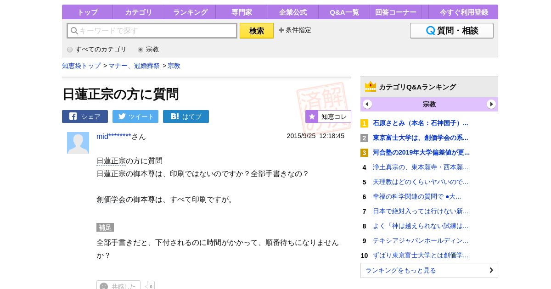Viewport: 551px width, 289px height.
Task: Open the トップ tab
Action: 87,12
